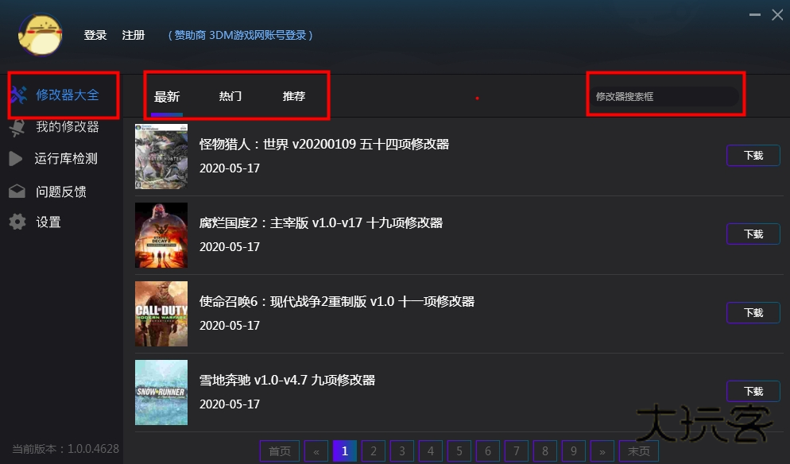Screen dimensions: 790x464
Task: Select the 修改器大全 wrench icon in sidebar
Action: (x=20, y=94)
